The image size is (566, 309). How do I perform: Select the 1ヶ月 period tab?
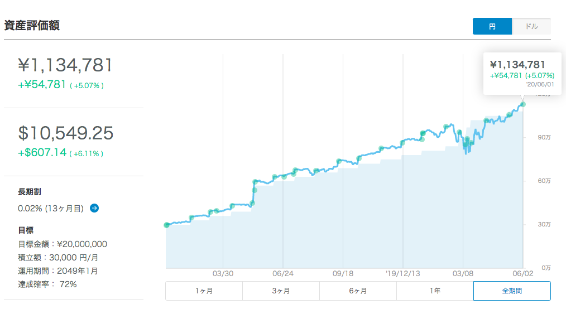(204, 291)
